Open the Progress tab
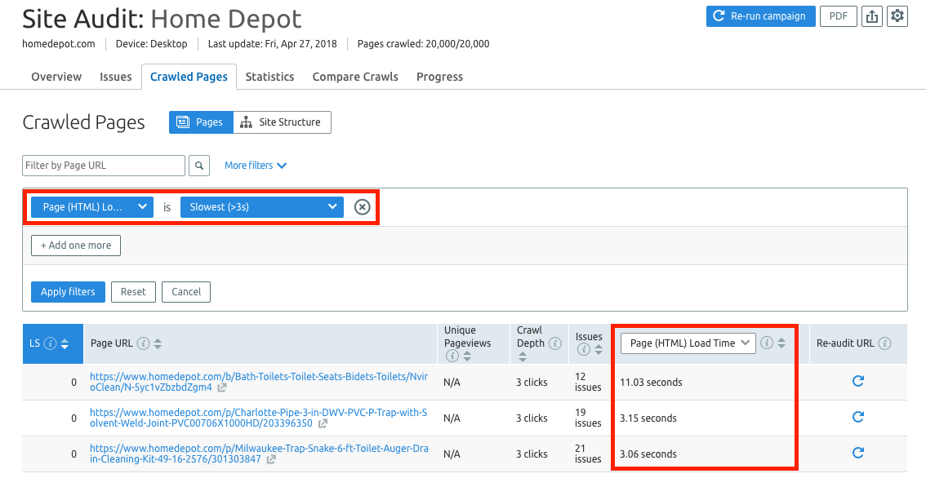The width and height of the screenshot is (926, 478). tap(440, 77)
